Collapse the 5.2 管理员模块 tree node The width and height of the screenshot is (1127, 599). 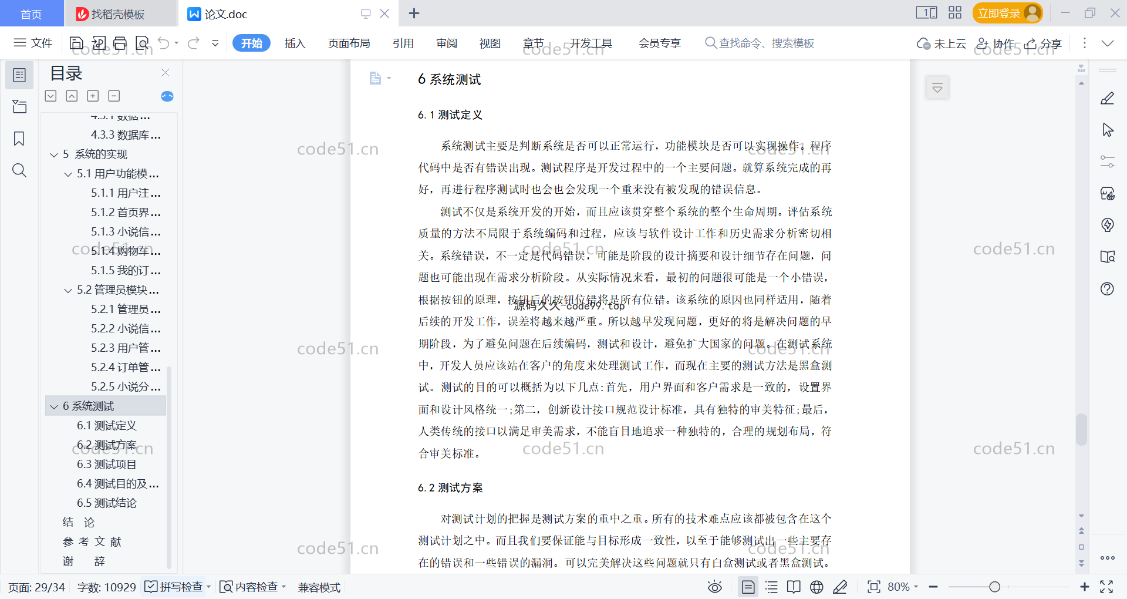(68, 291)
